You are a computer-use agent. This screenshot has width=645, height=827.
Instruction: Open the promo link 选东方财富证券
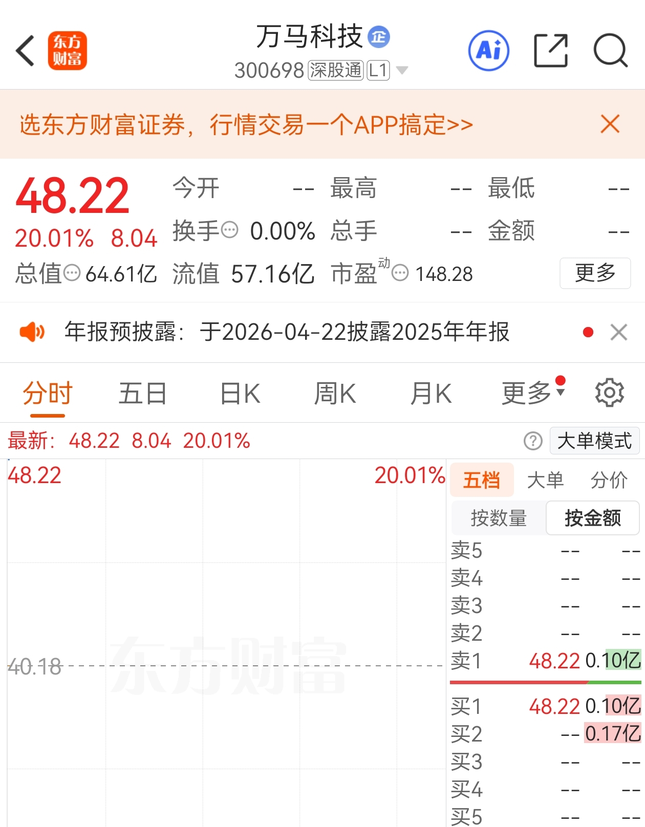pyautogui.click(x=246, y=124)
